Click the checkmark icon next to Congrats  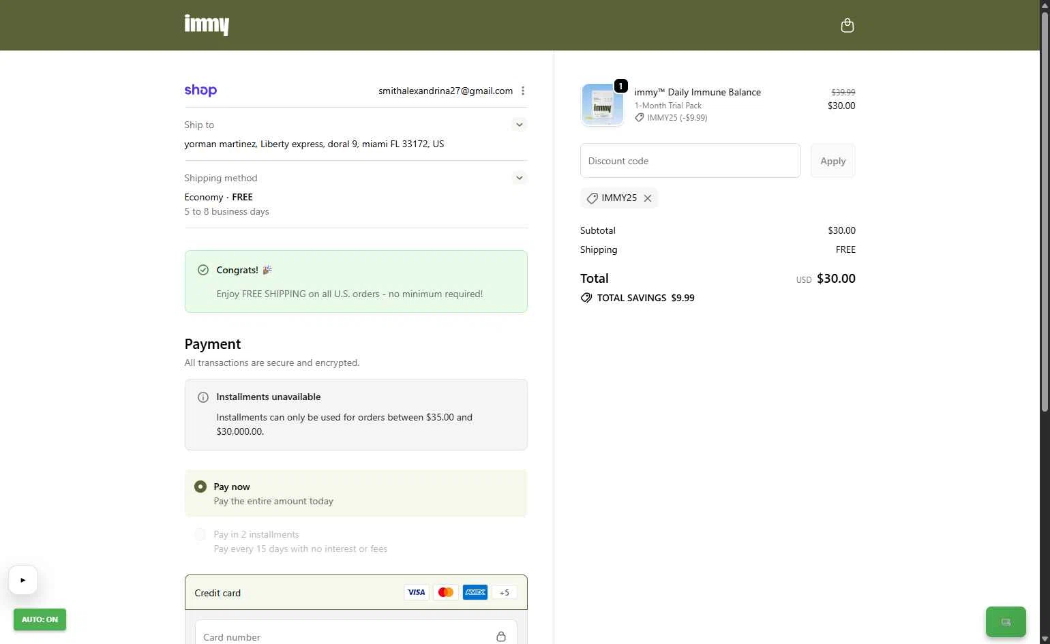pyautogui.click(x=202, y=270)
